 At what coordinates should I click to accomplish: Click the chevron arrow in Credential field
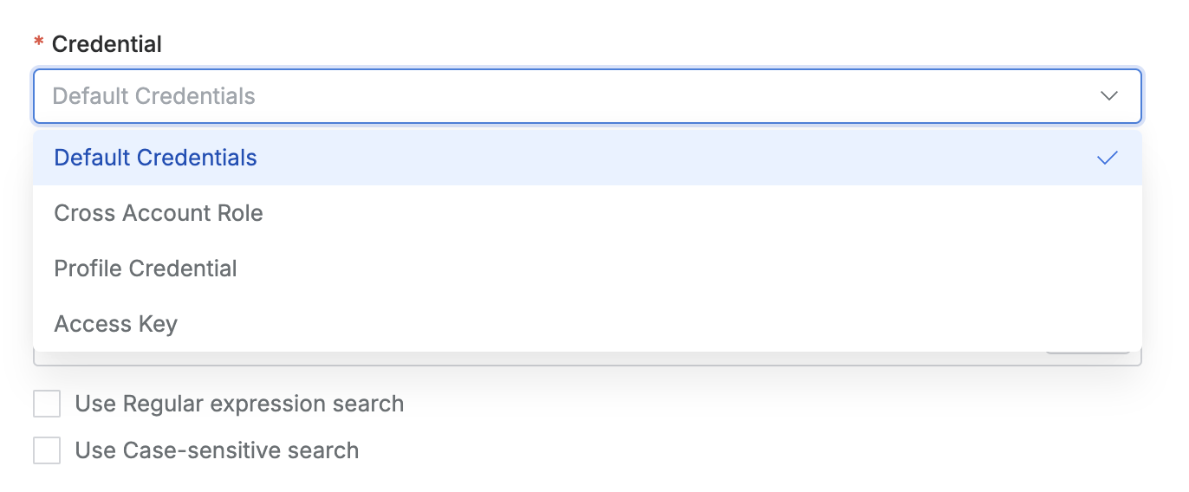[x=1108, y=95]
